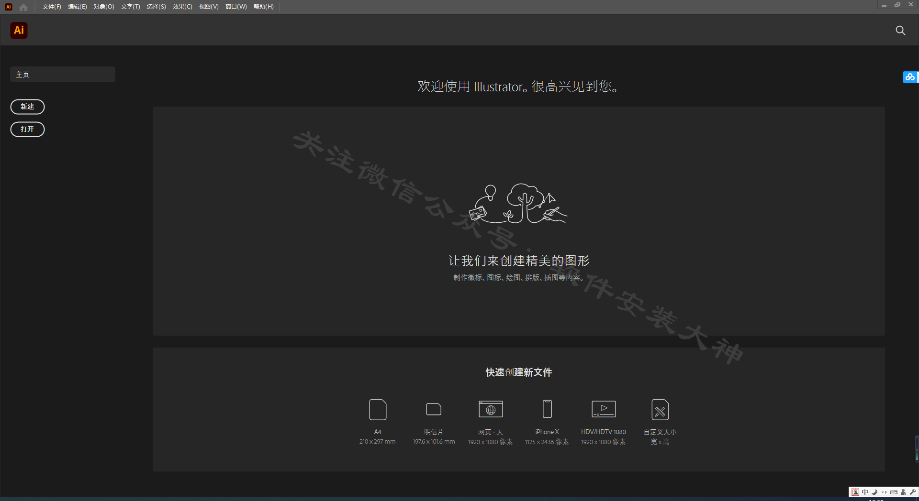Viewport: 919px width, 501px height.
Task: Open the 文字(T) menu
Action: pyautogui.click(x=130, y=7)
